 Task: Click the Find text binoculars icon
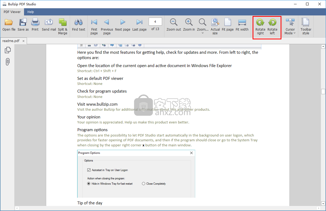[x=78, y=22]
